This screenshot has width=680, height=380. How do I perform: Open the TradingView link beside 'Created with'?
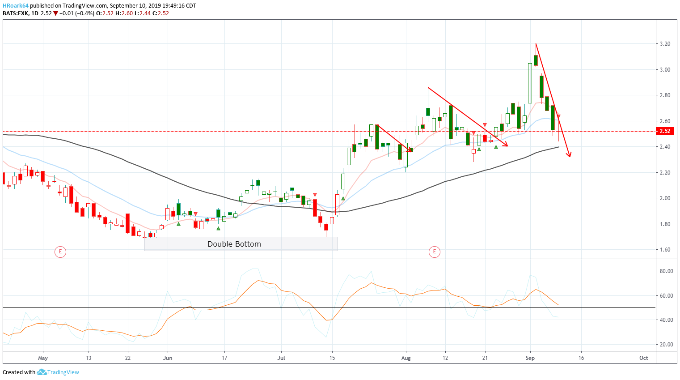click(63, 372)
